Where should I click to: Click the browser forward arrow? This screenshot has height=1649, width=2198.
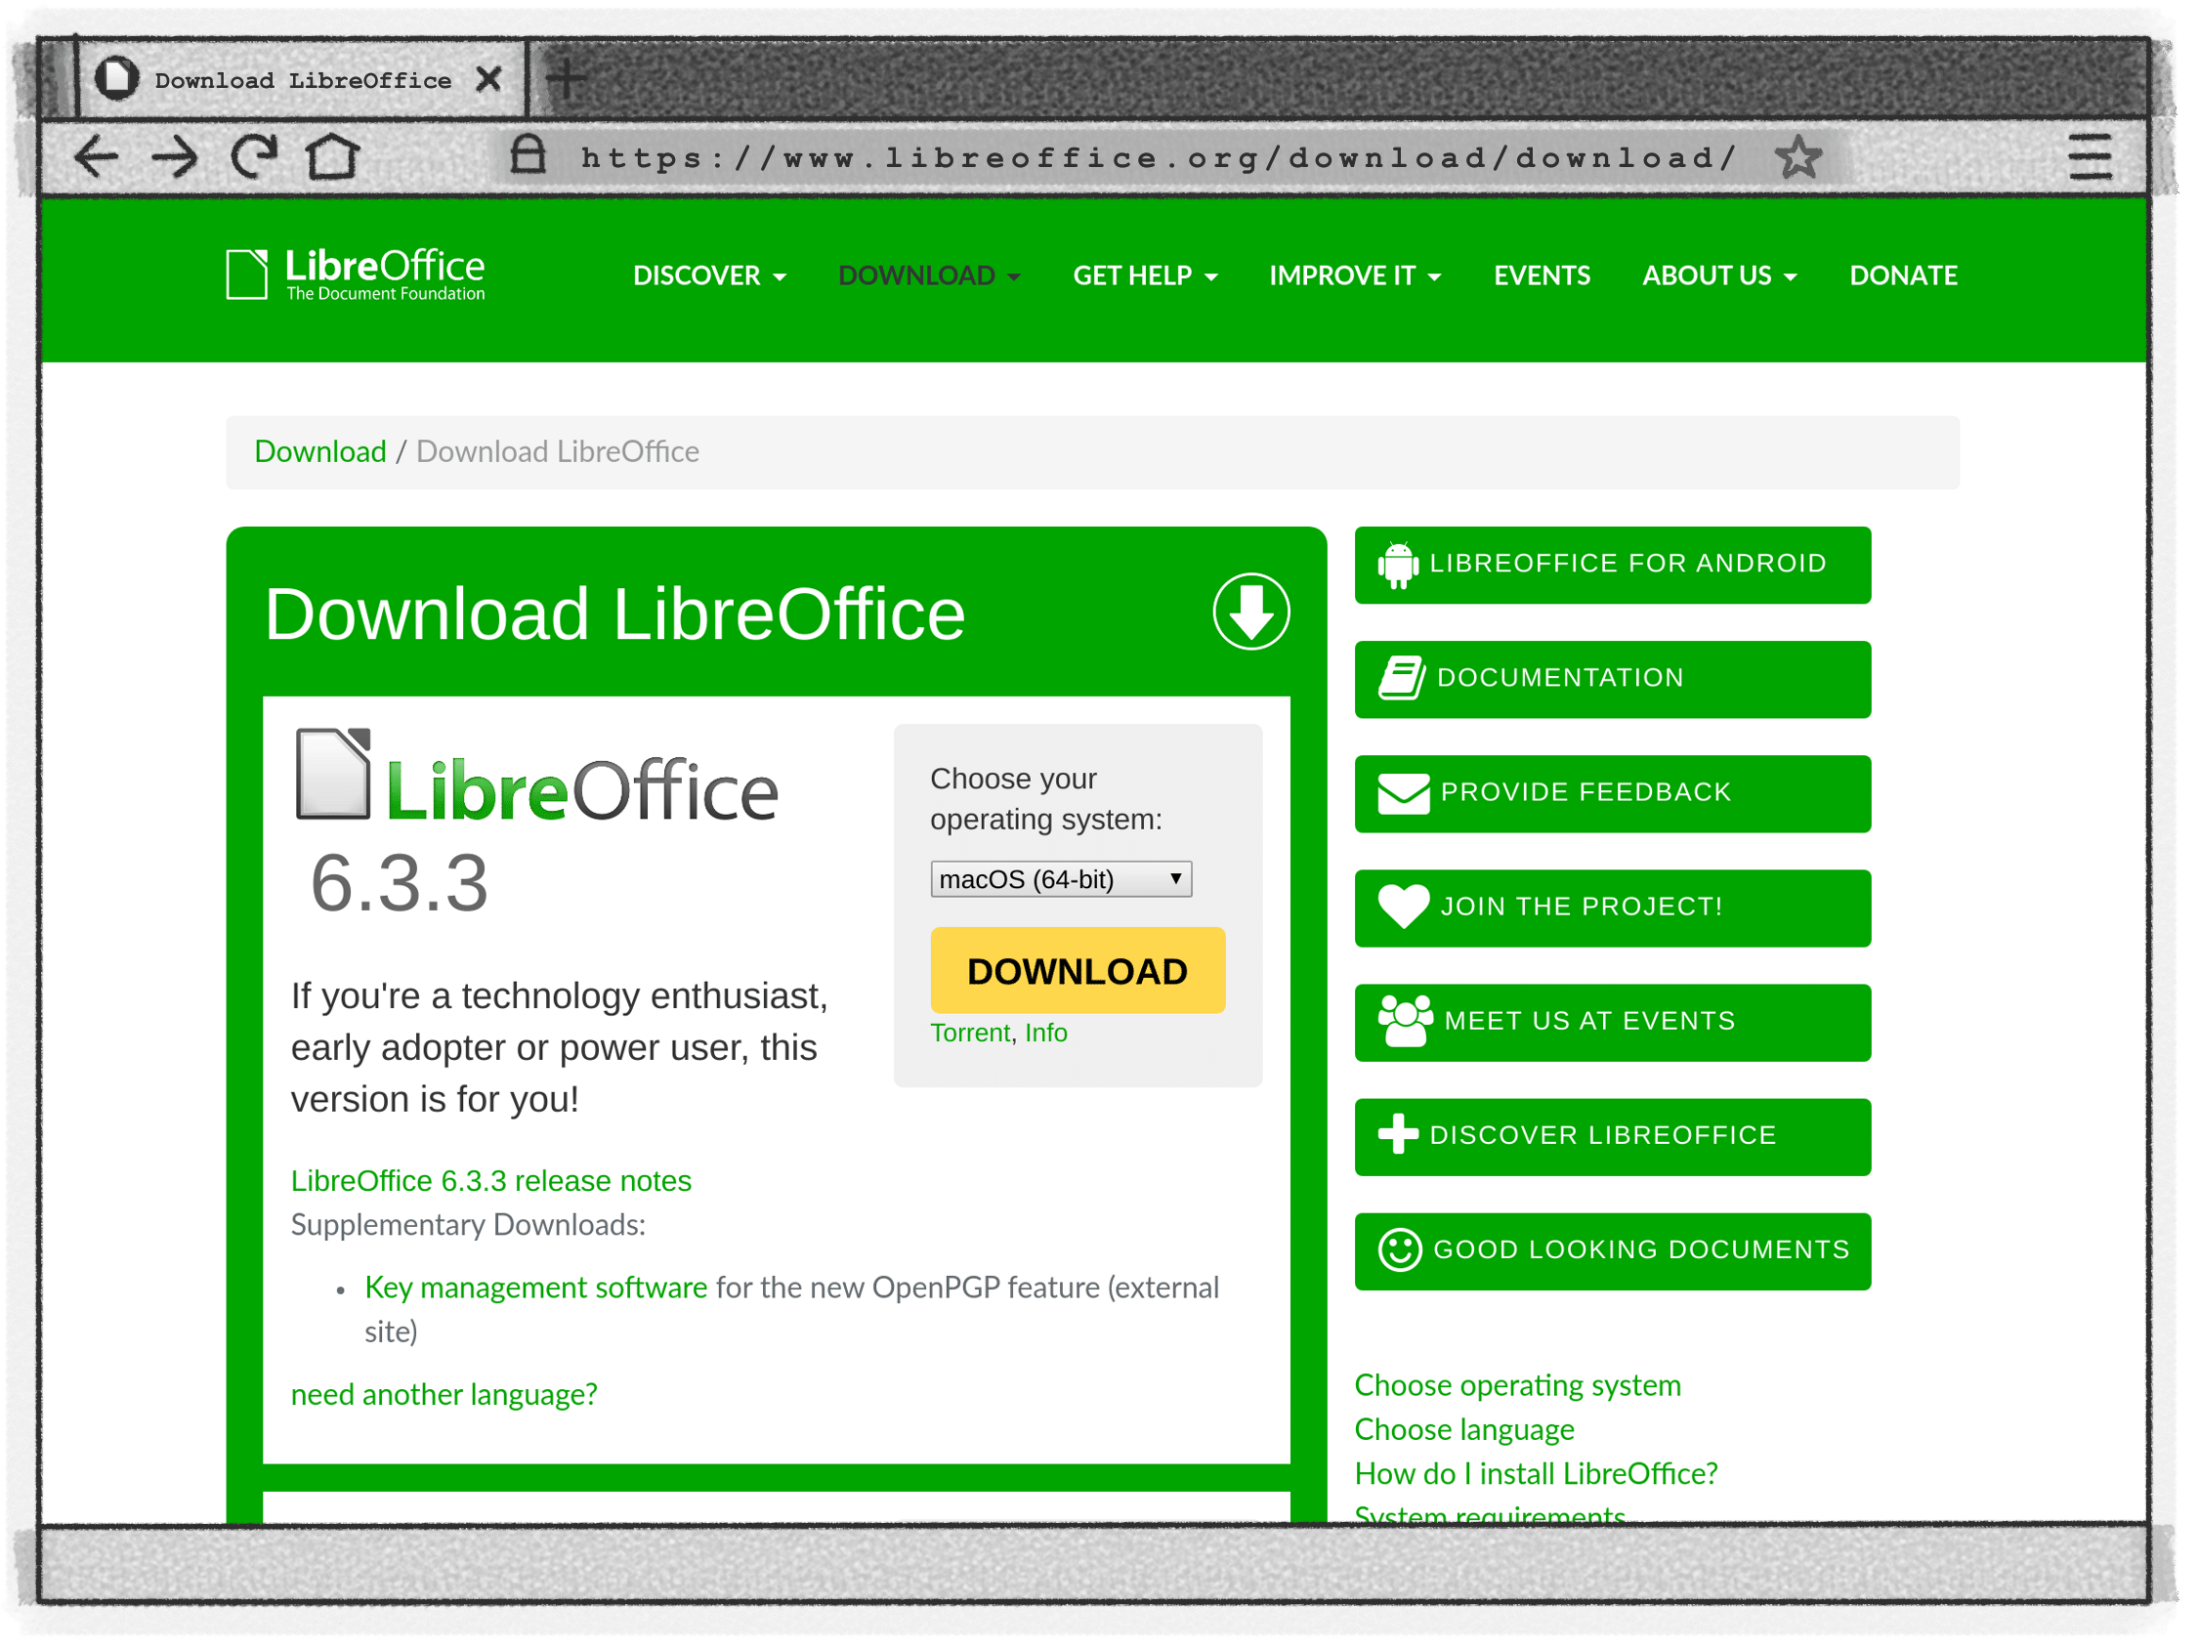coord(174,156)
